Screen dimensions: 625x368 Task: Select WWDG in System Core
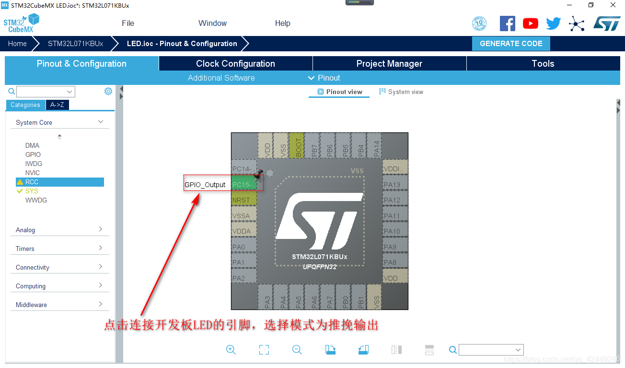(36, 200)
